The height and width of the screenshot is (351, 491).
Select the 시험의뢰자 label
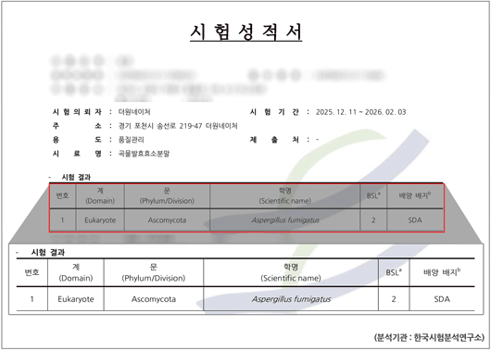click(x=77, y=112)
